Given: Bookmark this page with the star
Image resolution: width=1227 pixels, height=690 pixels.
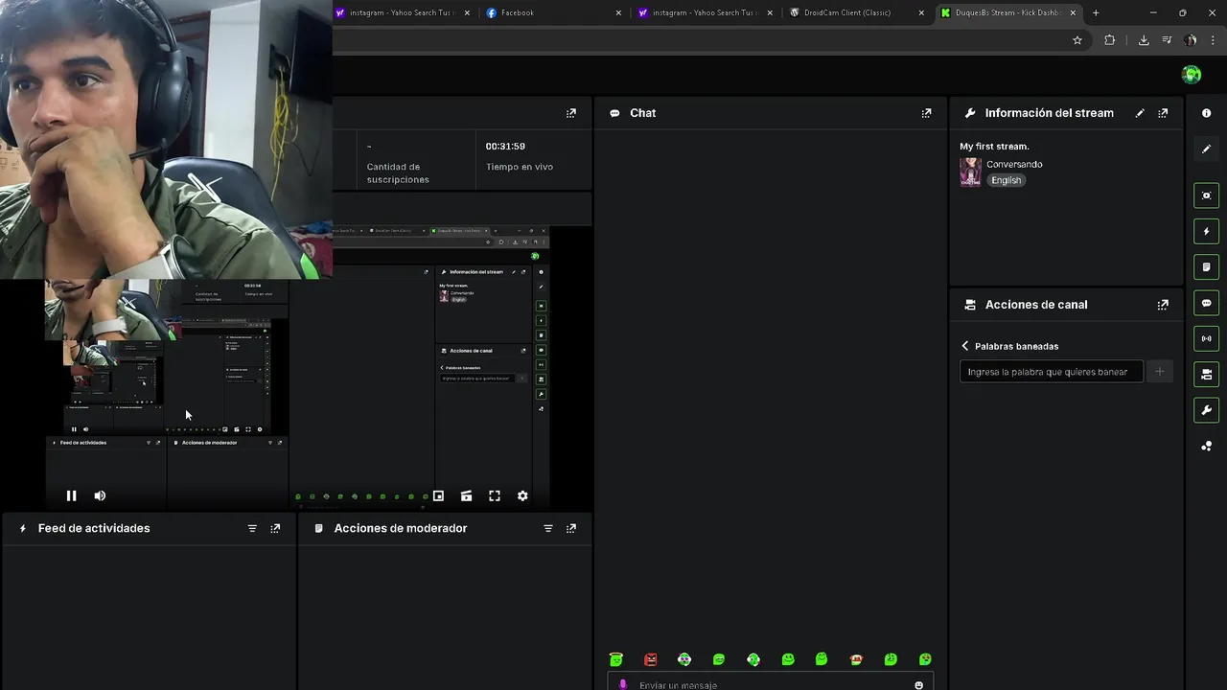Looking at the screenshot, I should (1077, 40).
